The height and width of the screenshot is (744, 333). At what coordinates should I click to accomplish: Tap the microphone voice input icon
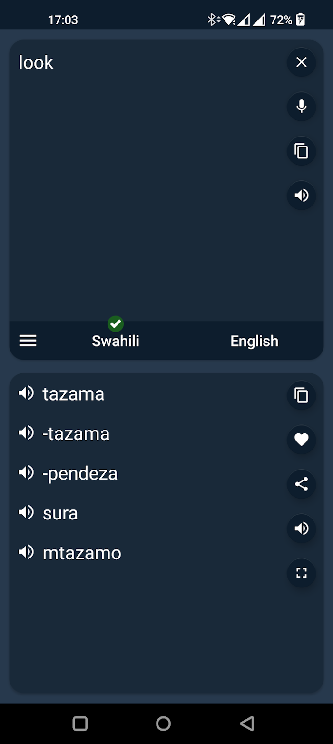[x=302, y=107]
